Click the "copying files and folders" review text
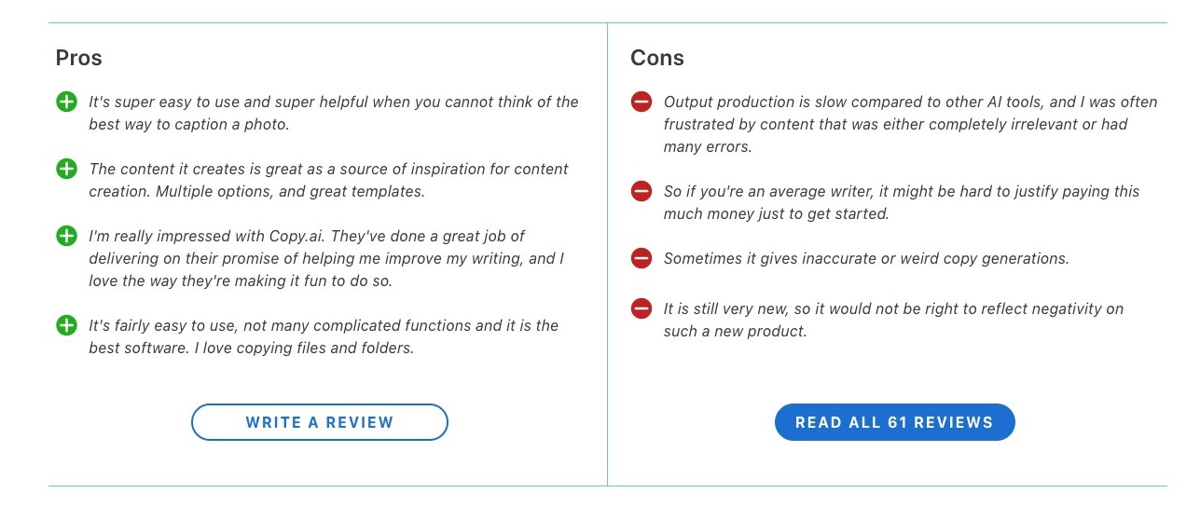The height and width of the screenshot is (520, 1200). [x=324, y=336]
